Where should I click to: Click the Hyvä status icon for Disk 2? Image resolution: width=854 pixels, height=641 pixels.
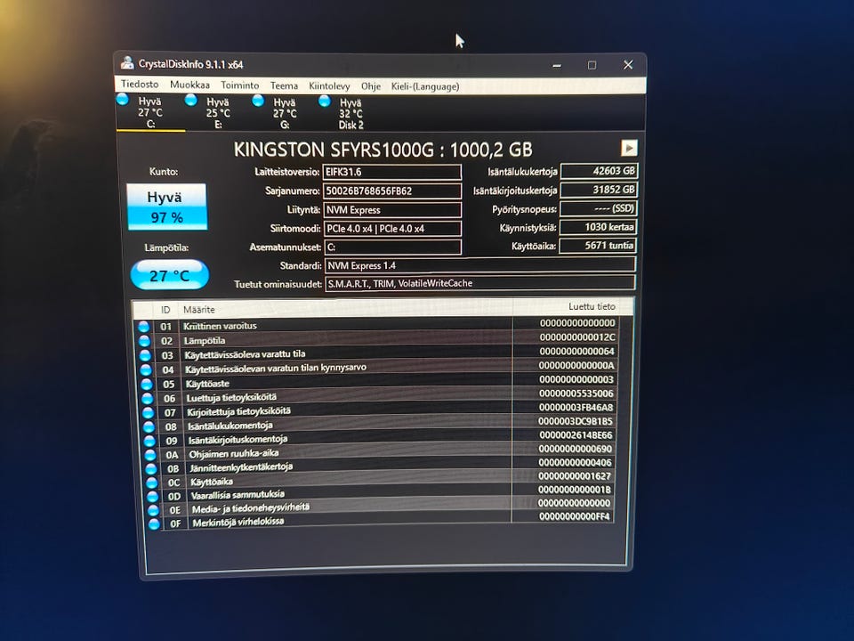click(x=324, y=101)
